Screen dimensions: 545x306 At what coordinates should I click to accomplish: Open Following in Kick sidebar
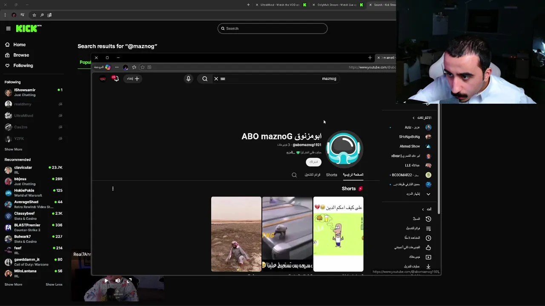(x=19, y=65)
